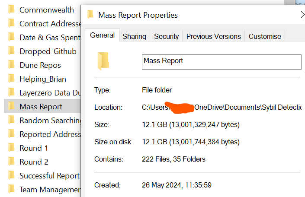
Task: Select the Contract Addresses folder name
Action: (x=50, y=24)
